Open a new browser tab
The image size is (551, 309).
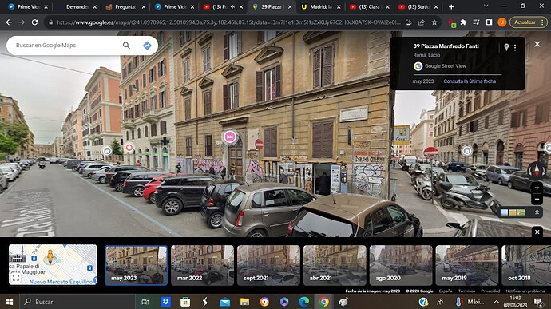pyautogui.click(x=451, y=6)
